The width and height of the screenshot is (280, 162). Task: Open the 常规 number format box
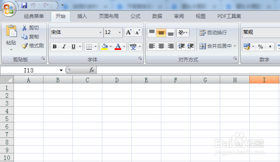coord(261,32)
